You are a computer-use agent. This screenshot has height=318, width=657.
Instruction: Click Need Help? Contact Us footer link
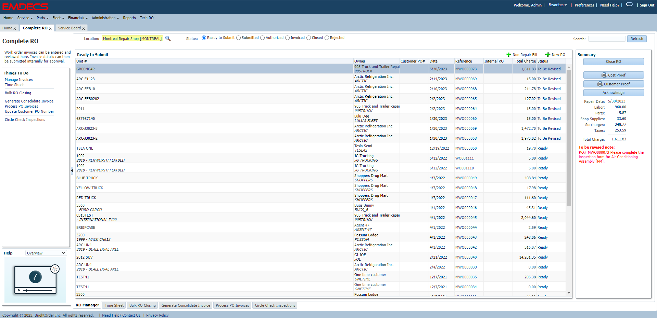pyautogui.click(x=122, y=315)
